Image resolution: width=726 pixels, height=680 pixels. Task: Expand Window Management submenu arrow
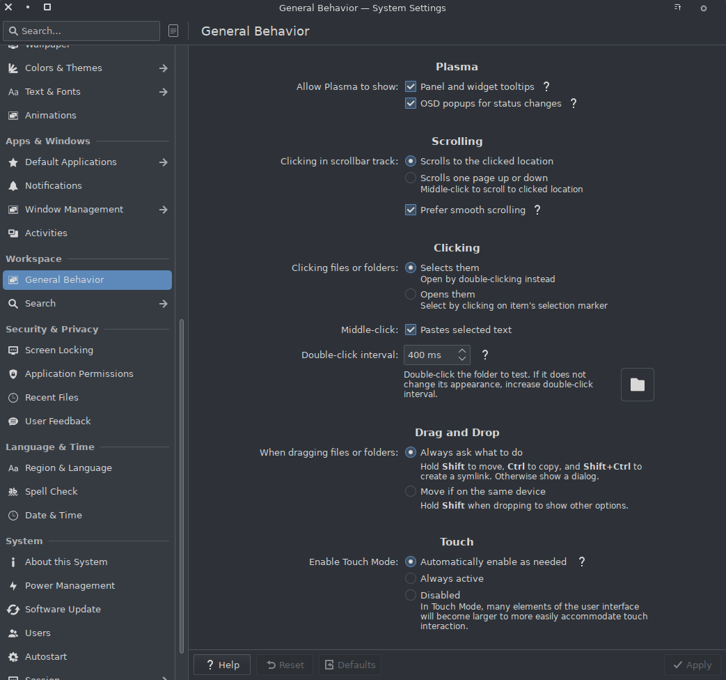pos(163,210)
